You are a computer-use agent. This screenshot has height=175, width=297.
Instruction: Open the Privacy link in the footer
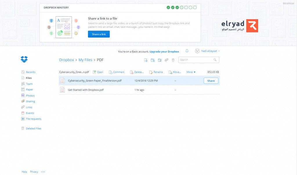click(34, 172)
